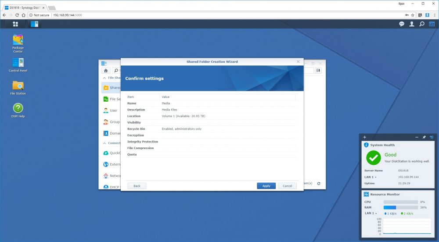439x242 pixels.
Task: Click Control Panel search magnifier
Action: pyautogui.click(x=116, y=71)
